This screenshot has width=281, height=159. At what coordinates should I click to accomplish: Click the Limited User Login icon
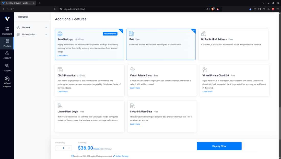tap(60, 106)
